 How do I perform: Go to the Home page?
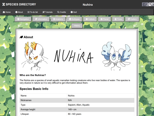pos(7,12)
